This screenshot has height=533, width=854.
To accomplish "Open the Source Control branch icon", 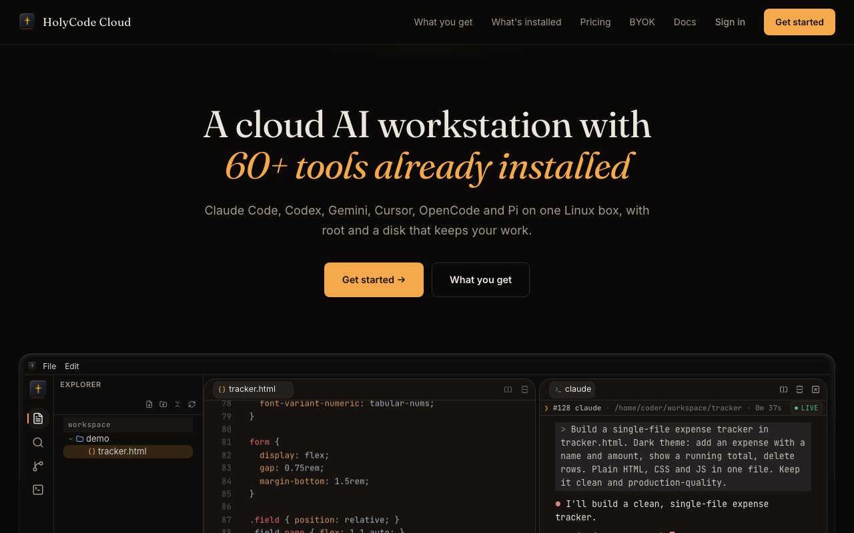I will click(38, 466).
